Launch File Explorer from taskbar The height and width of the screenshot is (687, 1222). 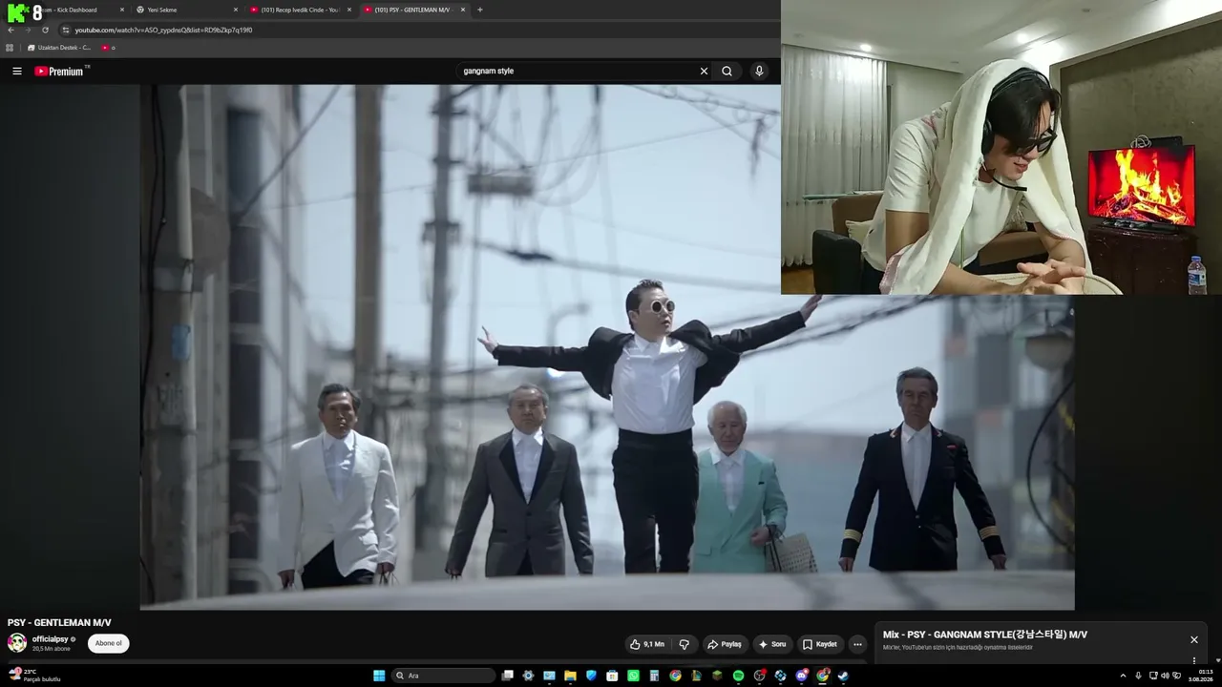click(570, 676)
